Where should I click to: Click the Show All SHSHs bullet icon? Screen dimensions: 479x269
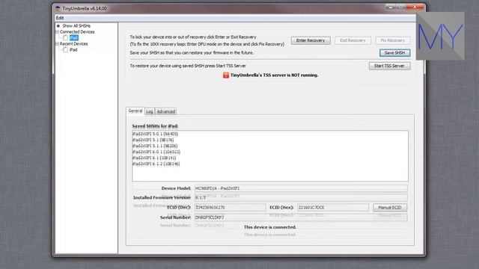(x=58, y=26)
